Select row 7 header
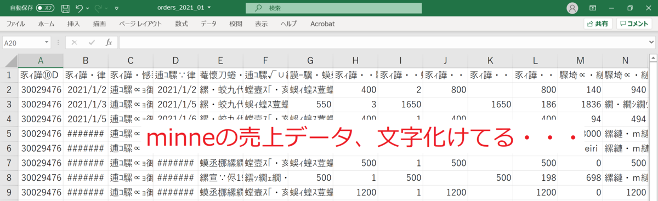 (x=9, y=163)
